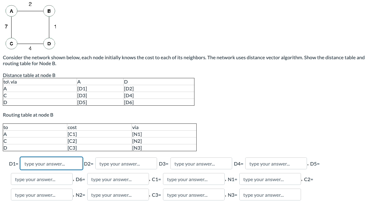Click the C1 answer input box
The height and width of the screenshot is (207, 373).
(194, 179)
